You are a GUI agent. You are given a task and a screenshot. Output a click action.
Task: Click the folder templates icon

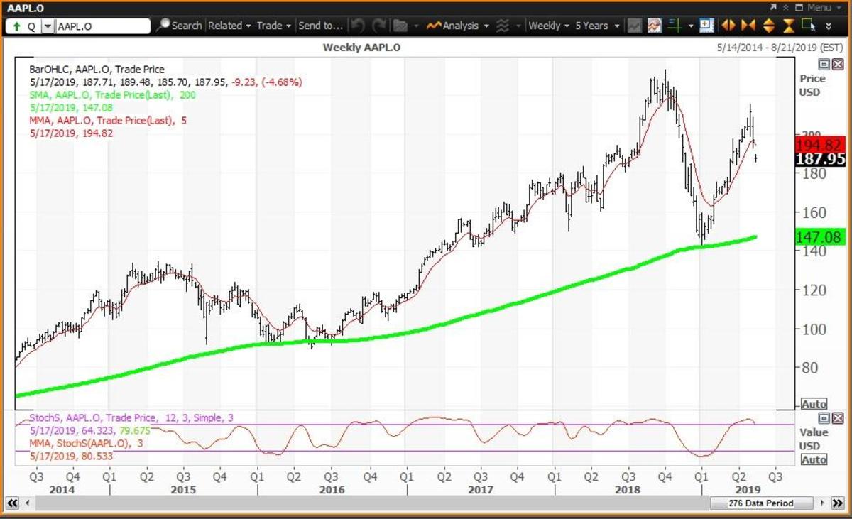coord(400,26)
